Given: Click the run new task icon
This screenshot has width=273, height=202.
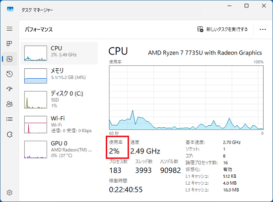Looking at the screenshot, I should 200,29.
